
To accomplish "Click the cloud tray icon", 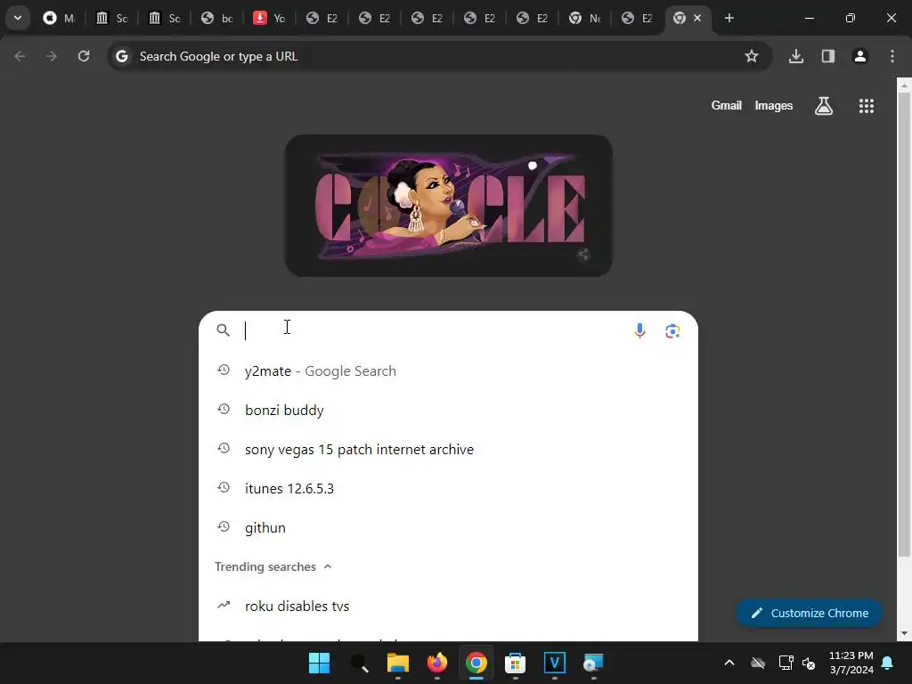I will [x=758, y=663].
